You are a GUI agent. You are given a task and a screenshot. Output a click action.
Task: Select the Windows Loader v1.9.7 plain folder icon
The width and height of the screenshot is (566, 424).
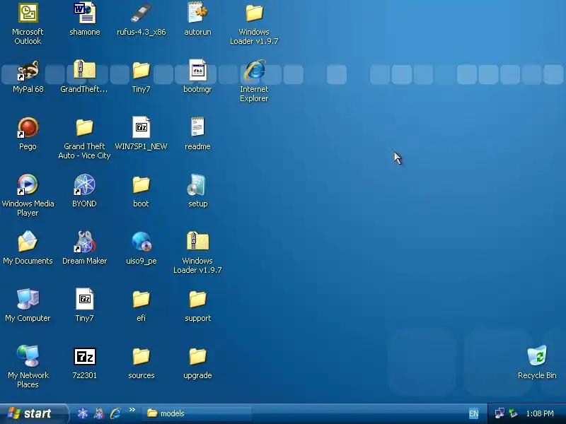[x=254, y=13]
